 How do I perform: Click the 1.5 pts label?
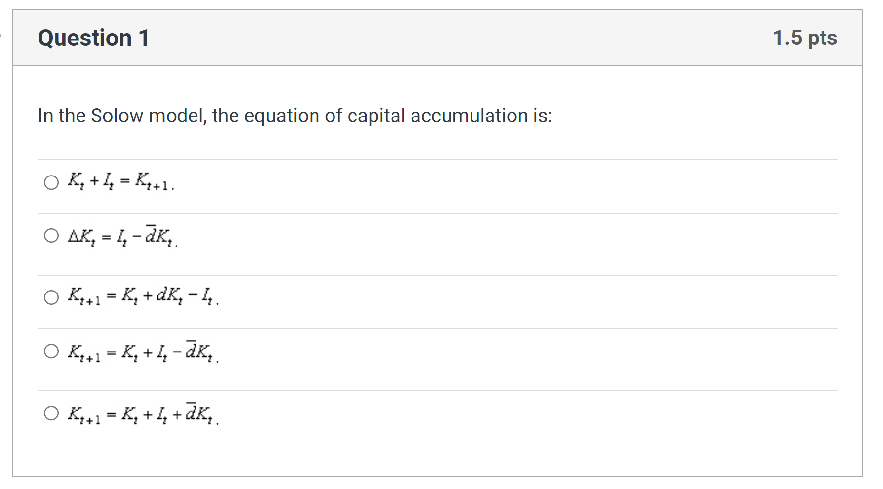[805, 37]
